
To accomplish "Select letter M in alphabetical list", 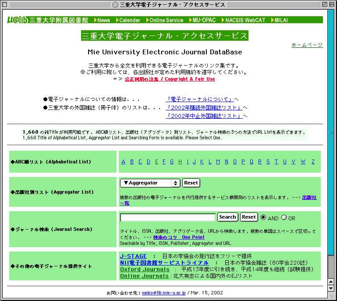I will tap(218, 162).
